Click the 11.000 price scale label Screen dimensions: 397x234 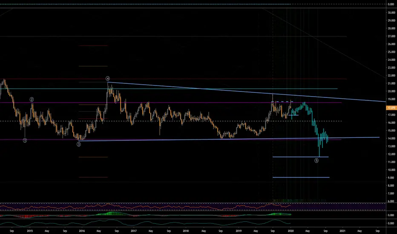coord(391,162)
